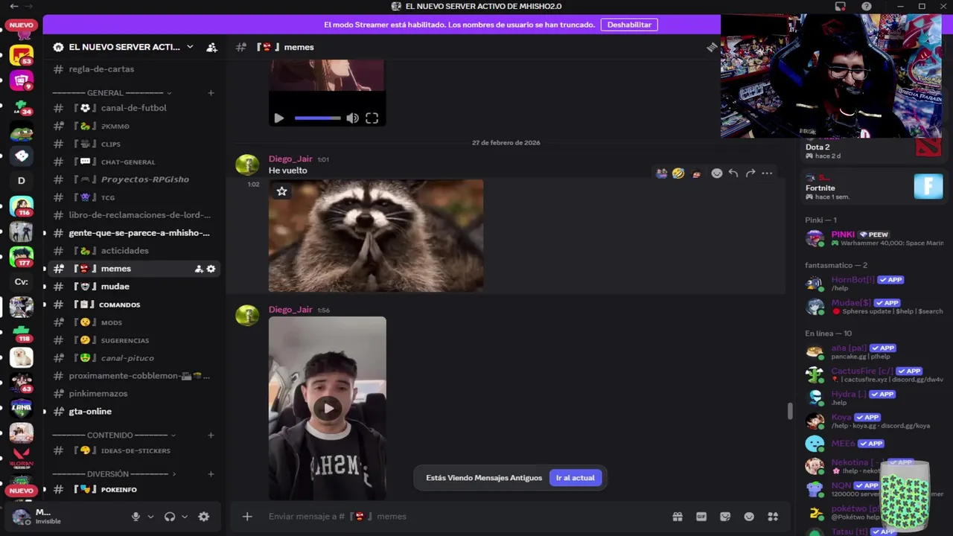
Task: Adjust the video volume slider
Action: (x=318, y=118)
